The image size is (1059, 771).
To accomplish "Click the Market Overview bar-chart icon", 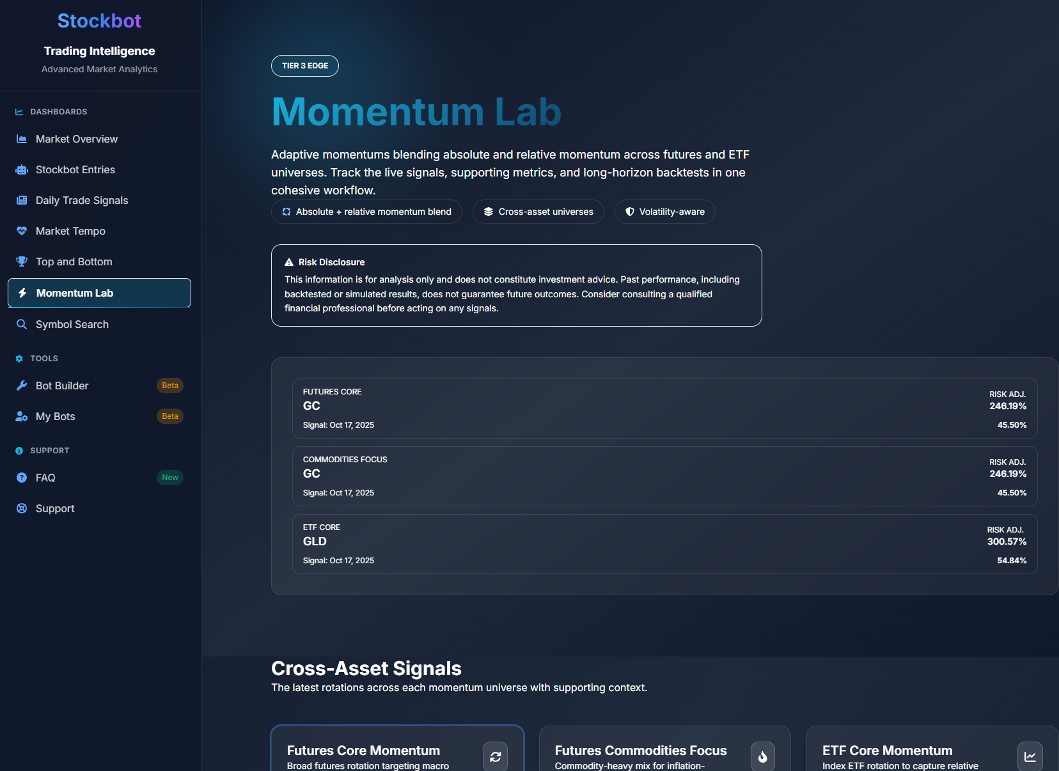I will pos(21,139).
